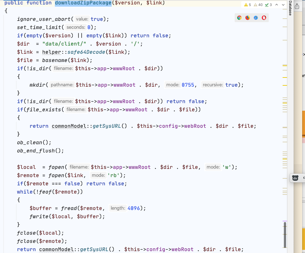Click the "data/client/" string literal
Screen dimensions: 305x253
tap(64, 44)
